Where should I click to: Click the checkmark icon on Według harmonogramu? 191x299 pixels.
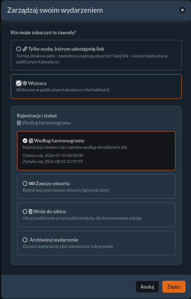[x=25, y=141]
